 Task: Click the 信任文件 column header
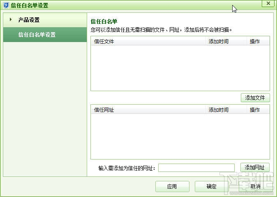pos(148,42)
